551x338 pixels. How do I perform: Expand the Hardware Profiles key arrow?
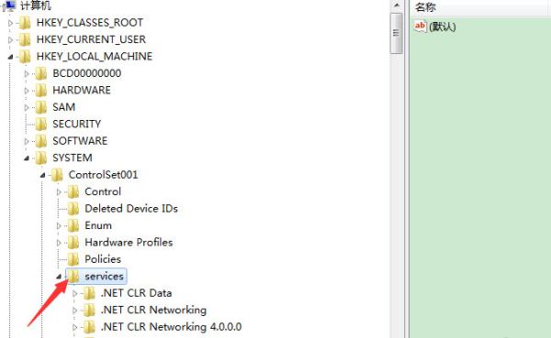59,243
